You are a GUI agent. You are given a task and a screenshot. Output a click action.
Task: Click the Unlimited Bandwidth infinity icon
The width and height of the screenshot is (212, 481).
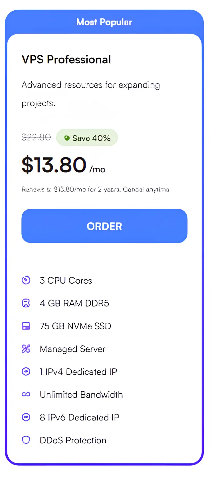26,394
